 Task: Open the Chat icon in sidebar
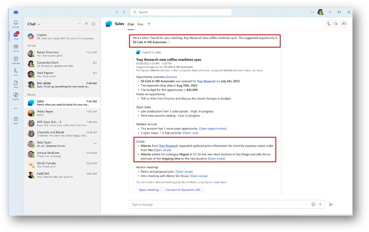16,36
